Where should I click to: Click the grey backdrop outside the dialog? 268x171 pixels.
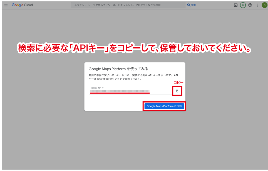(42, 125)
